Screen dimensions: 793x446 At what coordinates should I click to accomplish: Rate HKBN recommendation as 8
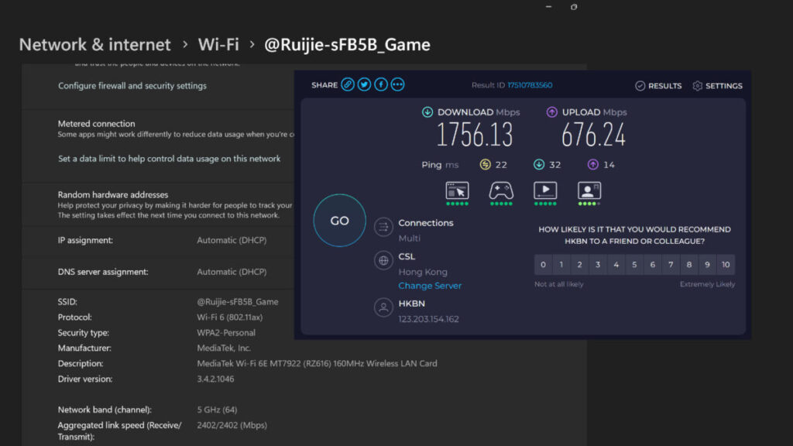pyautogui.click(x=688, y=265)
